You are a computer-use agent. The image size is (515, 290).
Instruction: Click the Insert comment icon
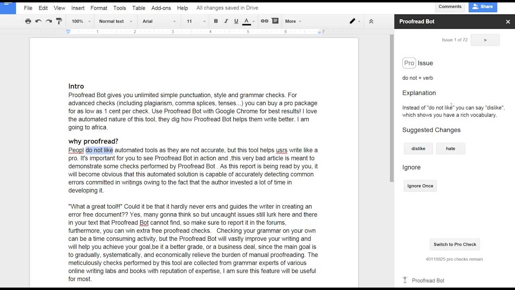(275, 21)
